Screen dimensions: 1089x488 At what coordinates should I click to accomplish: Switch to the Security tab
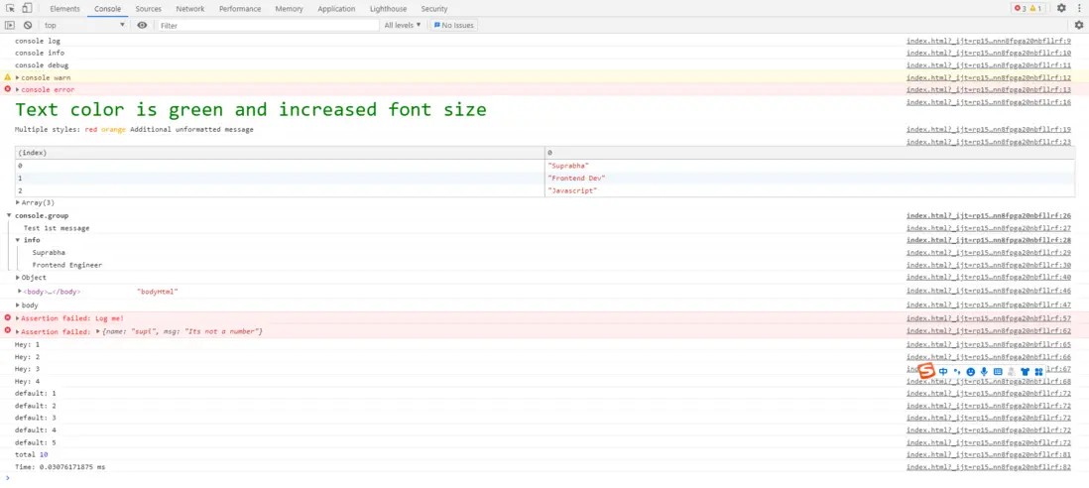coord(434,8)
